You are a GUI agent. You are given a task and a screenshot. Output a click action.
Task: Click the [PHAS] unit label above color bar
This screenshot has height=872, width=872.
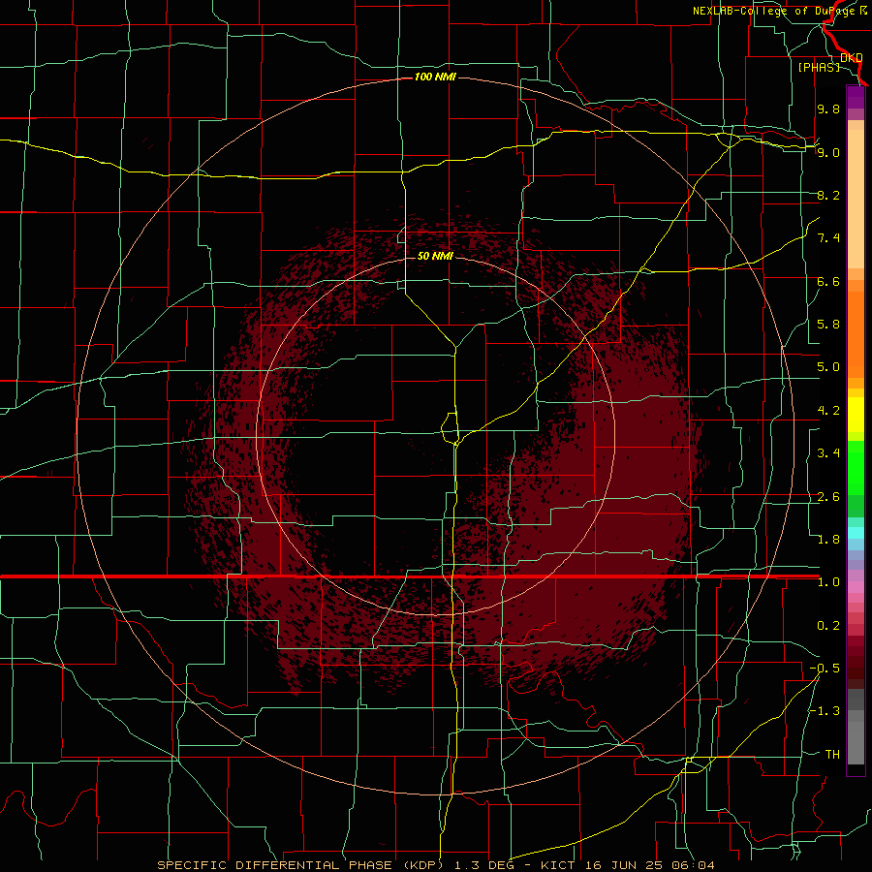(819, 67)
